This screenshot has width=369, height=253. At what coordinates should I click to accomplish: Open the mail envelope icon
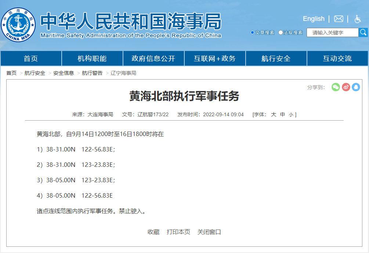click(x=339, y=19)
